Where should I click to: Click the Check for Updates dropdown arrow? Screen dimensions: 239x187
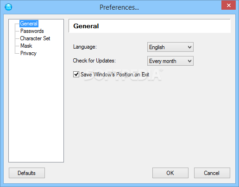(189, 61)
